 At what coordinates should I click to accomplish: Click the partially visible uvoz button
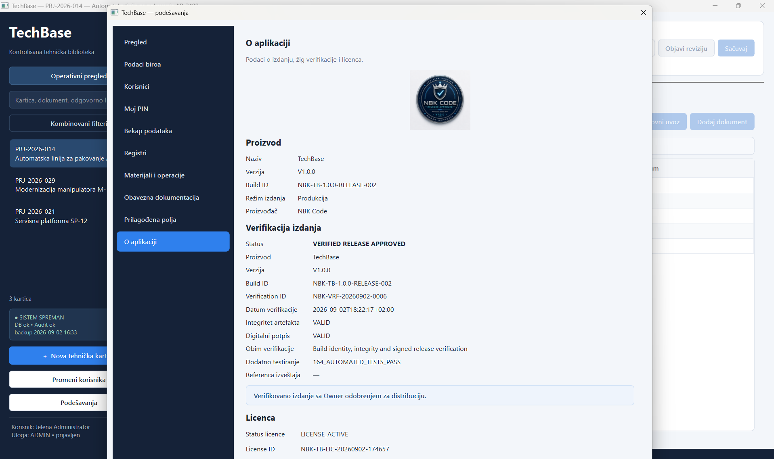[x=669, y=122]
